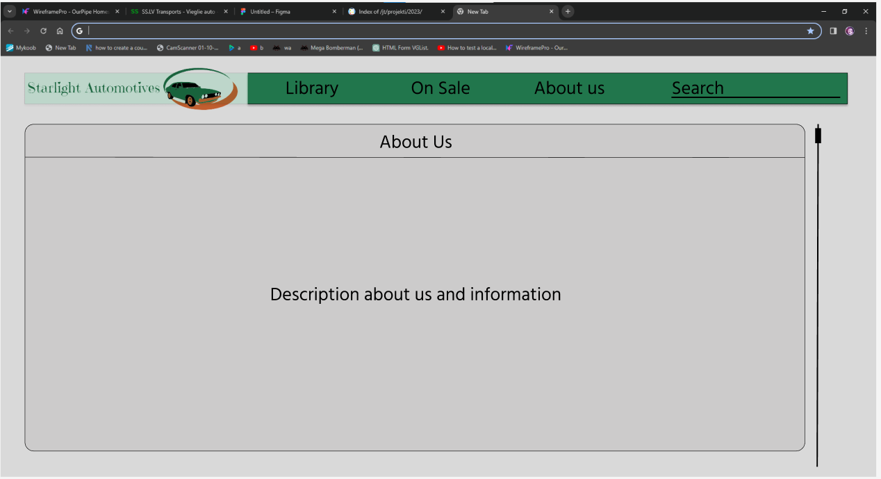The height and width of the screenshot is (479, 881).
Task: Go to the On Sale page
Action: [440, 88]
